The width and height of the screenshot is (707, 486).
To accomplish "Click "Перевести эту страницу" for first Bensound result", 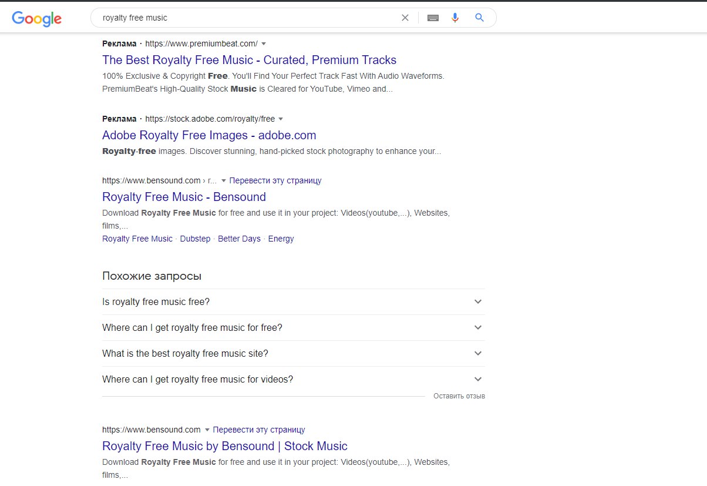I will coord(275,180).
